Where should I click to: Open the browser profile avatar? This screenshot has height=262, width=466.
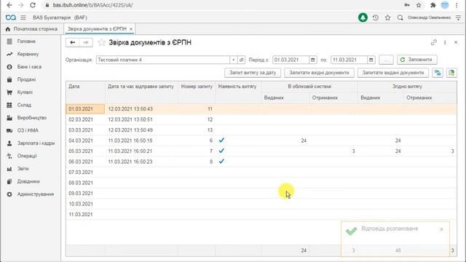click(x=445, y=5)
